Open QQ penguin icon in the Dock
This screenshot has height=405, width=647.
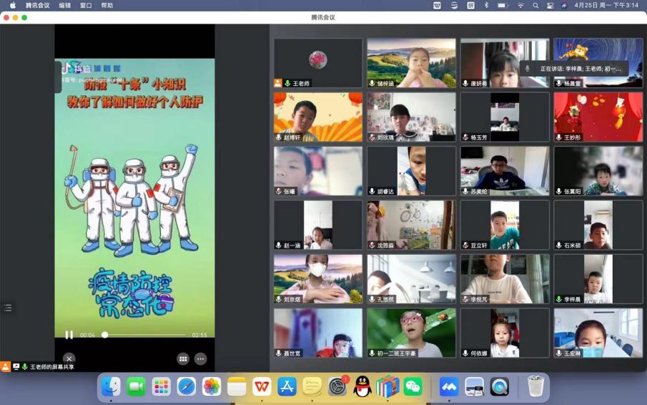coord(362,387)
